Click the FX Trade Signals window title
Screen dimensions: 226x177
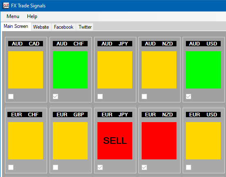tap(28, 6)
